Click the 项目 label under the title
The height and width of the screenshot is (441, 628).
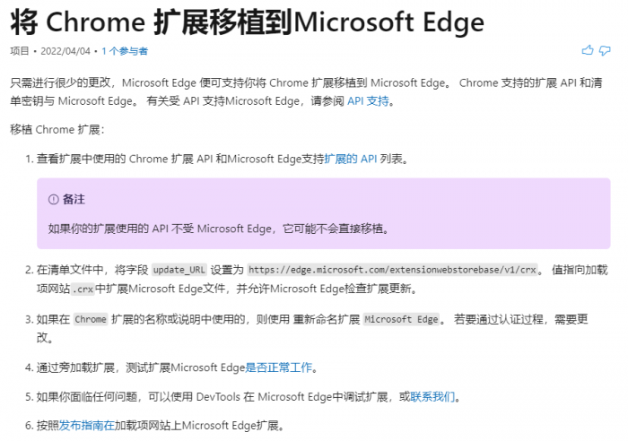click(19, 51)
